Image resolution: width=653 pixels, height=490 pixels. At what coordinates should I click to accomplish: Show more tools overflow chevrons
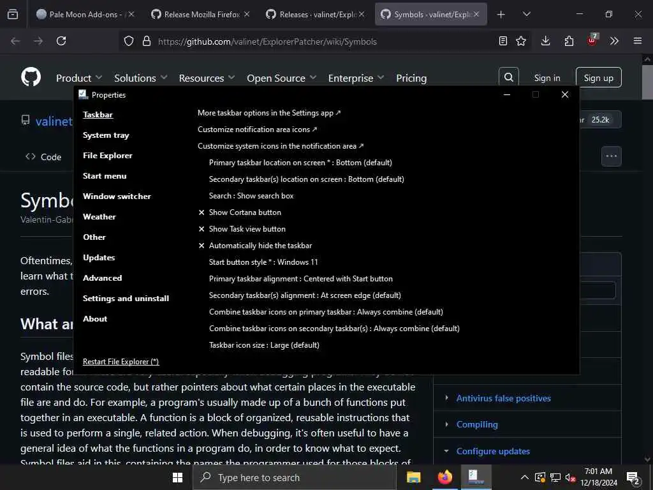[614, 41]
